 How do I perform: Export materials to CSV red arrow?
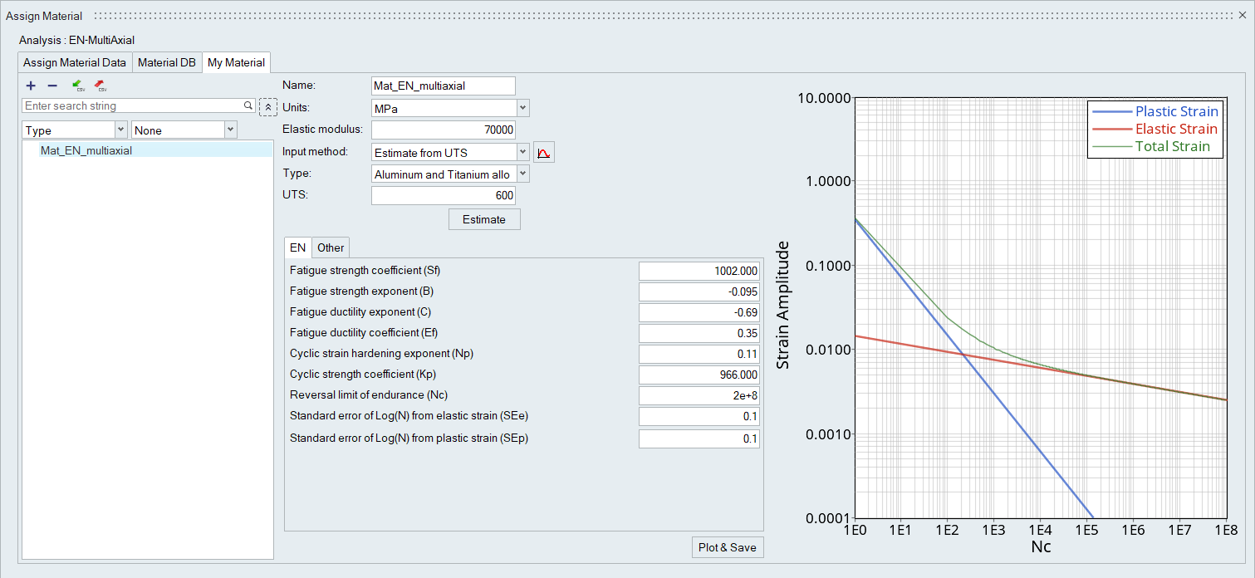point(100,86)
